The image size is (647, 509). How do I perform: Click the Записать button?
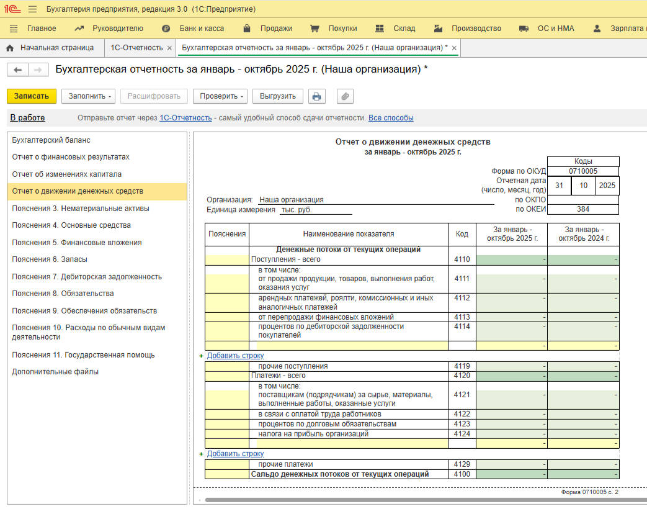[x=31, y=96]
